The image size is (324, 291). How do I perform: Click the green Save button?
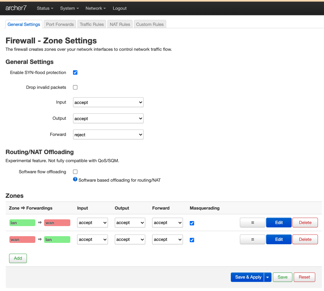tap(283, 277)
